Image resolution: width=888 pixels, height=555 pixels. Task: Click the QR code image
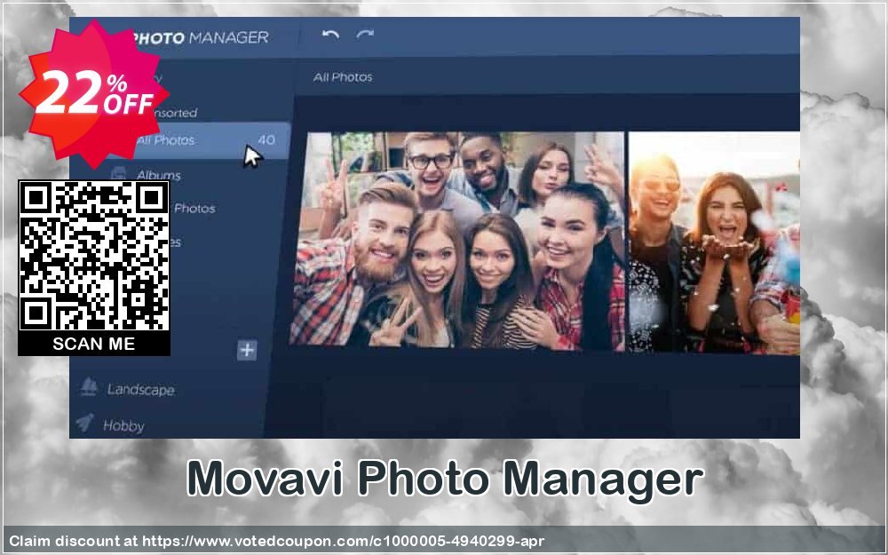tap(94, 256)
